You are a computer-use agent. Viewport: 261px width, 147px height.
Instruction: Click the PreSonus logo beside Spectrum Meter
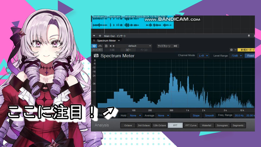pos(96,56)
